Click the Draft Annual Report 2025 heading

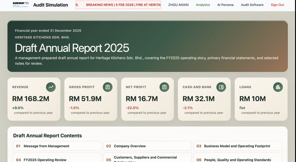[x=72, y=48]
